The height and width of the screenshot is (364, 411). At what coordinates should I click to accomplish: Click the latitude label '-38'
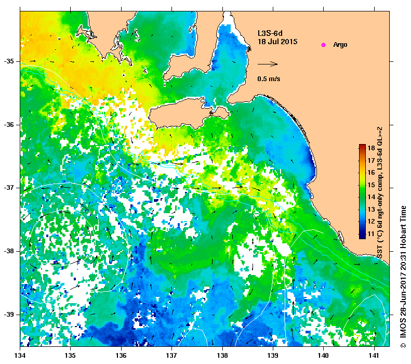(8, 251)
